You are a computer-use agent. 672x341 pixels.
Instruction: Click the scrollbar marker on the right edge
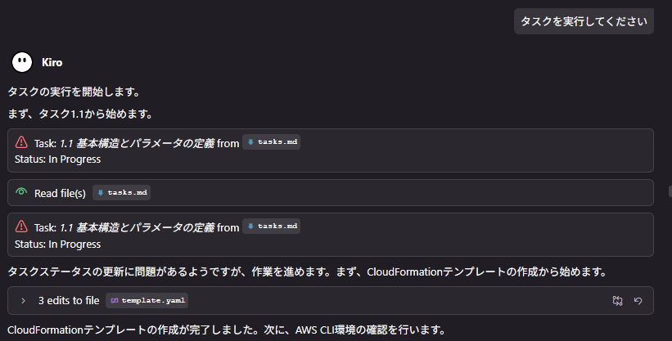(670, 191)
